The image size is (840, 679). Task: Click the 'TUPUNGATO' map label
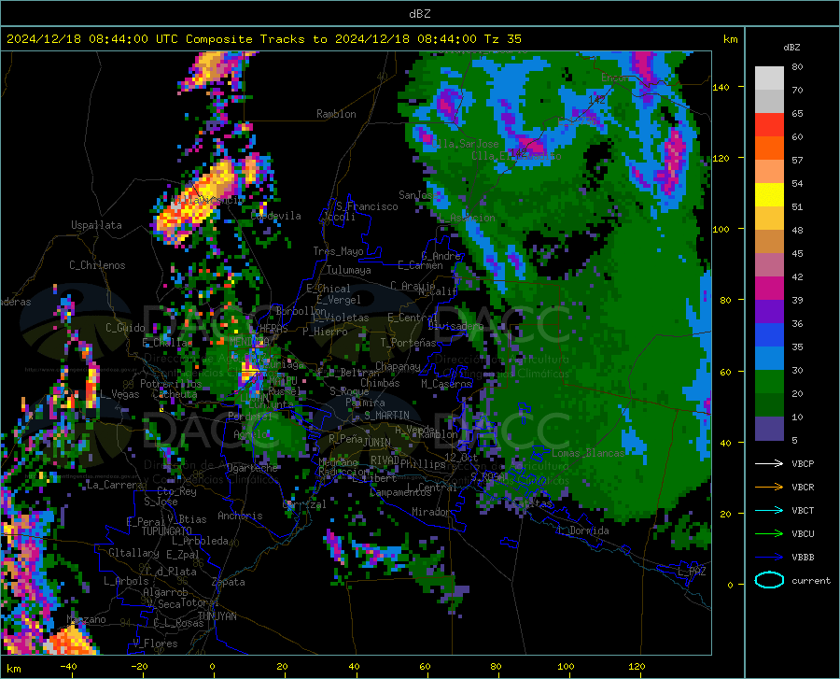tap(167, 531)
